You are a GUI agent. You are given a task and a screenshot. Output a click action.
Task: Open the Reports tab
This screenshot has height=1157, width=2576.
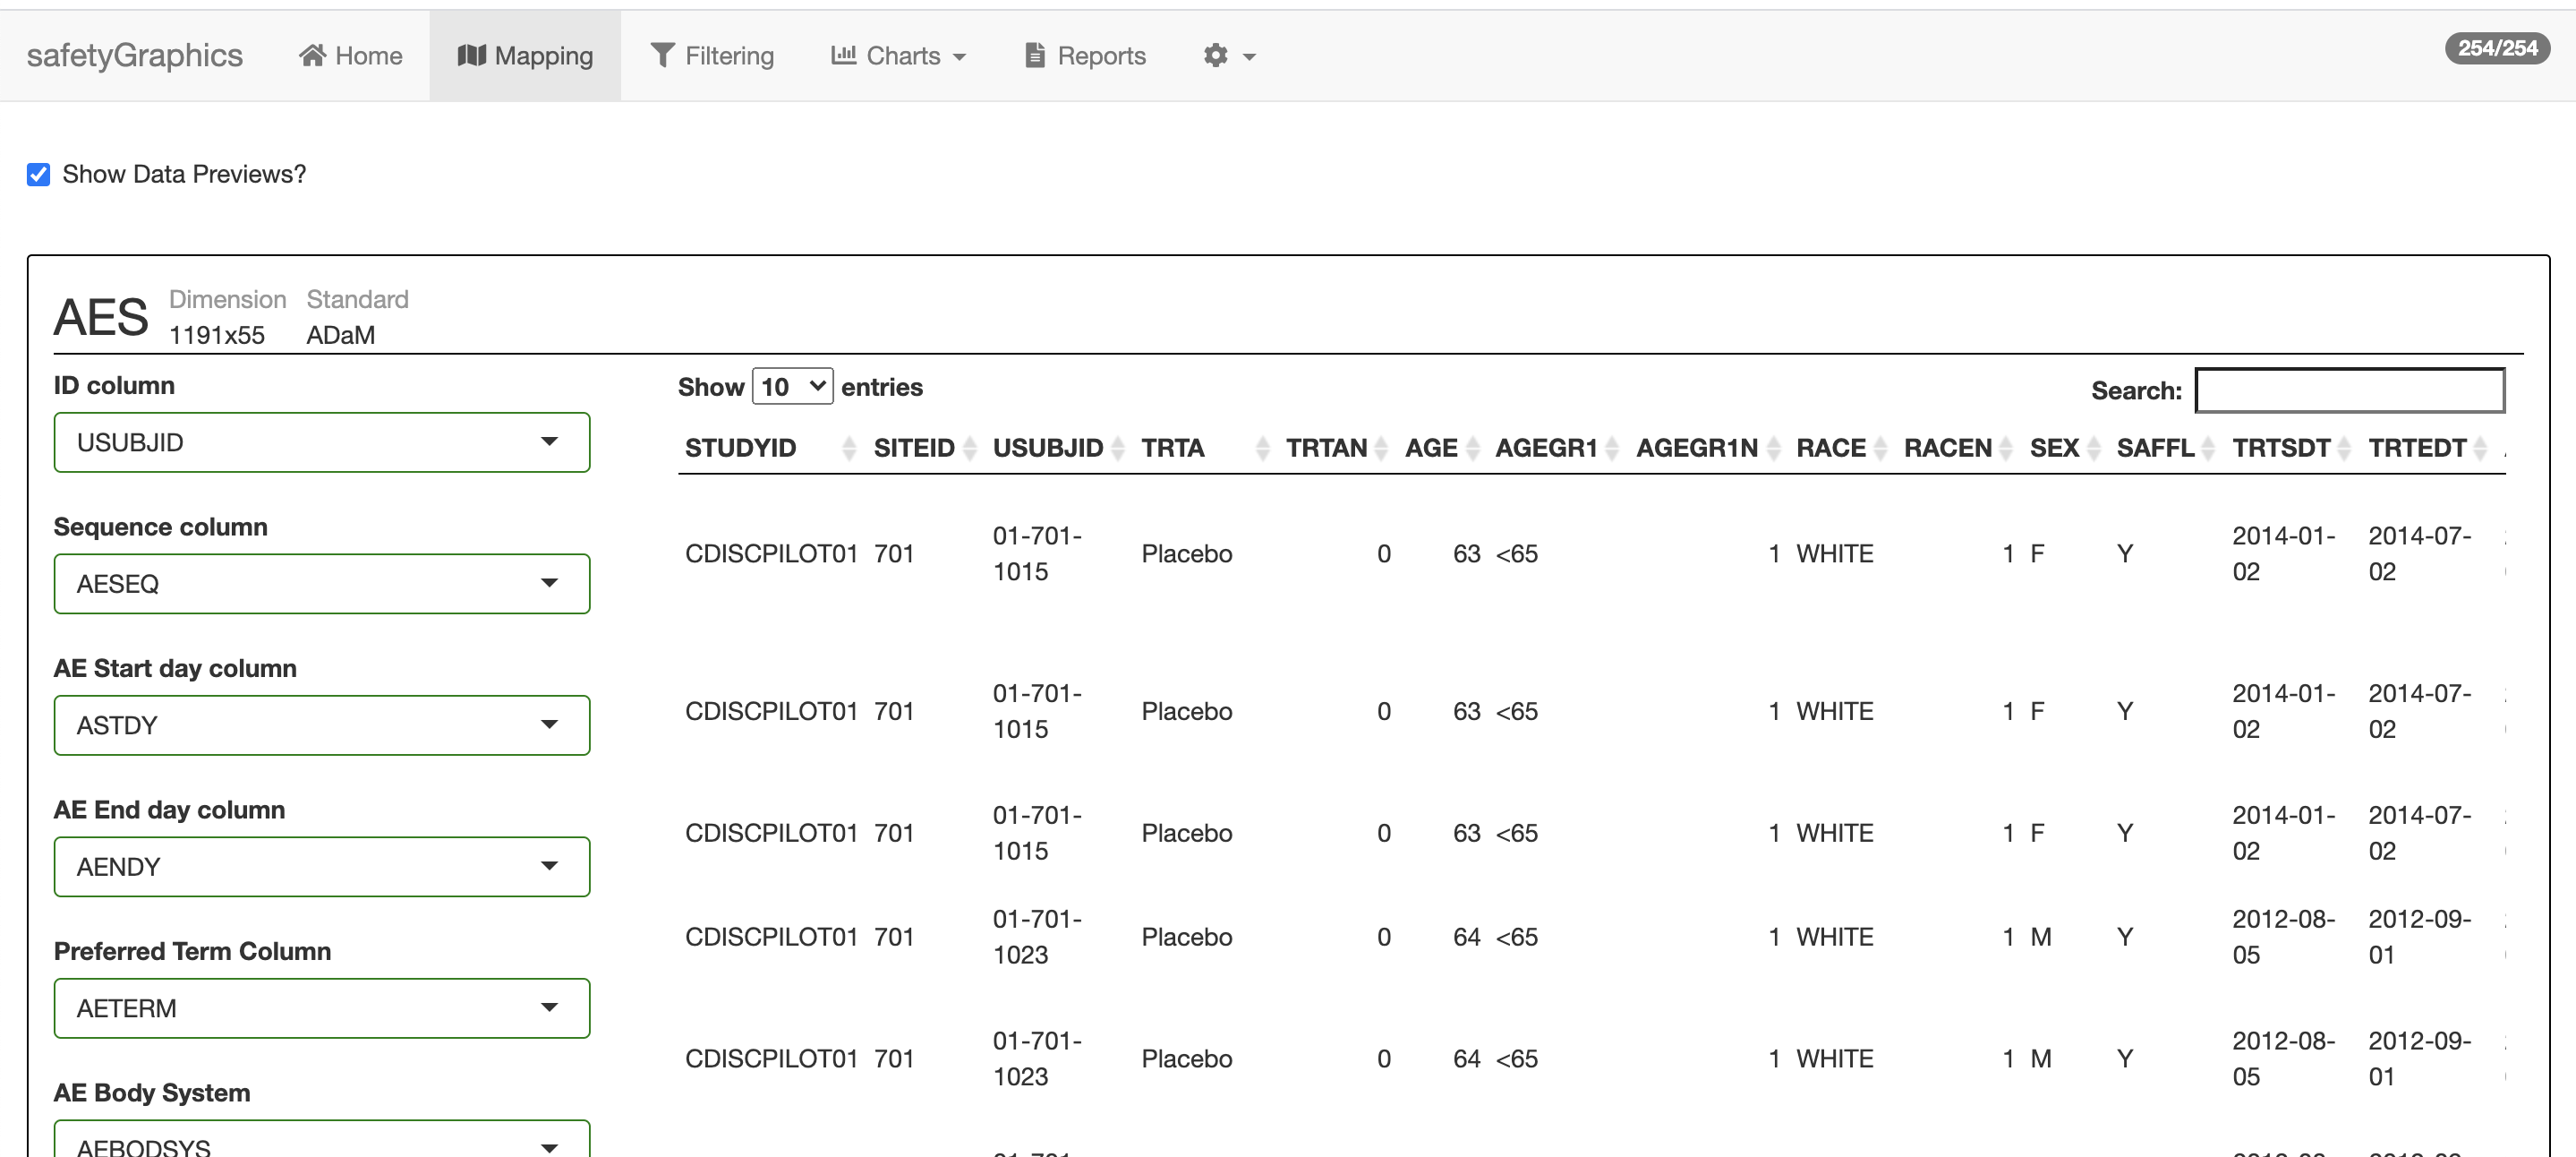click(x=1085, y=55)
